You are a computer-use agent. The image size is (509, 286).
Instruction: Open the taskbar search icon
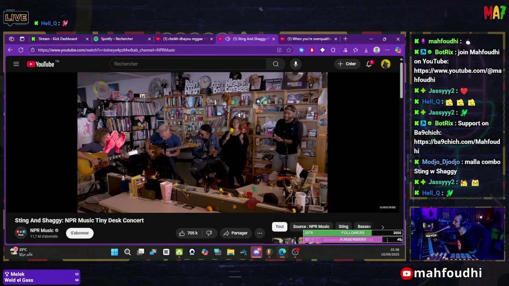[127, 252]
